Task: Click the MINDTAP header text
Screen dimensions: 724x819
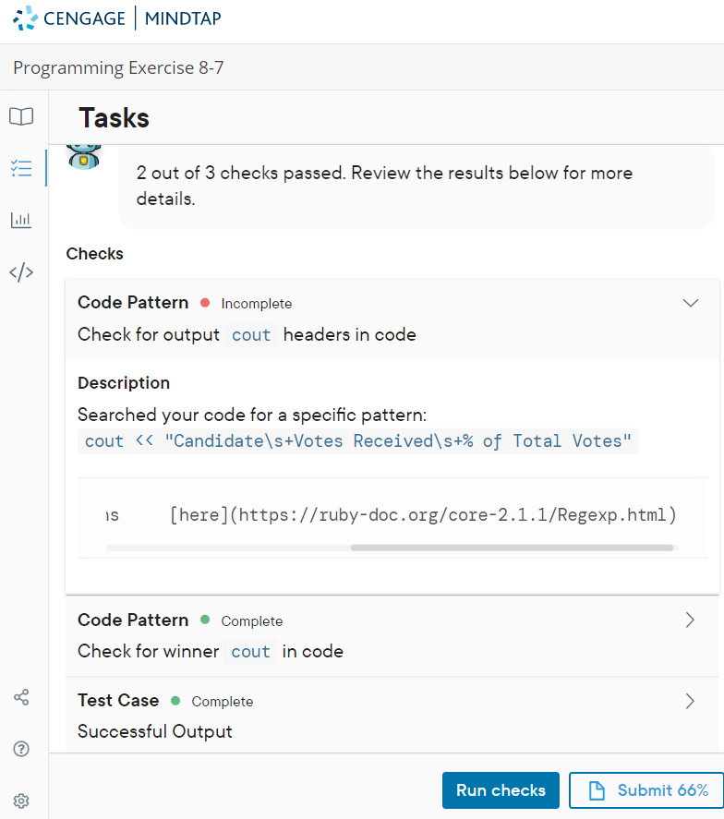Action: coord(183,18)
